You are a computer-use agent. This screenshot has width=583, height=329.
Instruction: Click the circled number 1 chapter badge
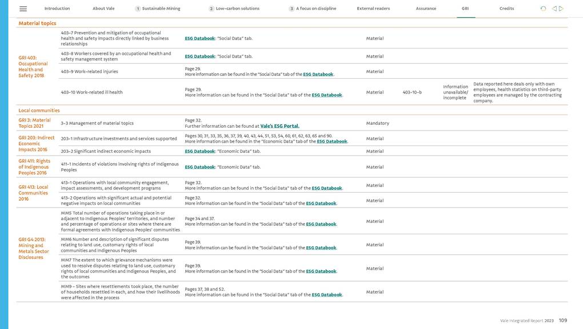(138, 9)
